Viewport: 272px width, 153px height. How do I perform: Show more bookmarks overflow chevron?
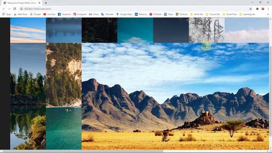(x=268, y=14)
